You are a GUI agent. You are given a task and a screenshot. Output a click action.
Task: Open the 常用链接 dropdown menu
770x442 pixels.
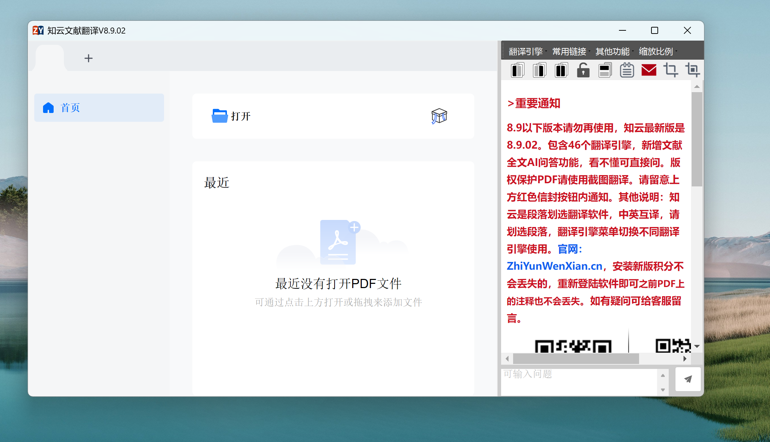571,52
